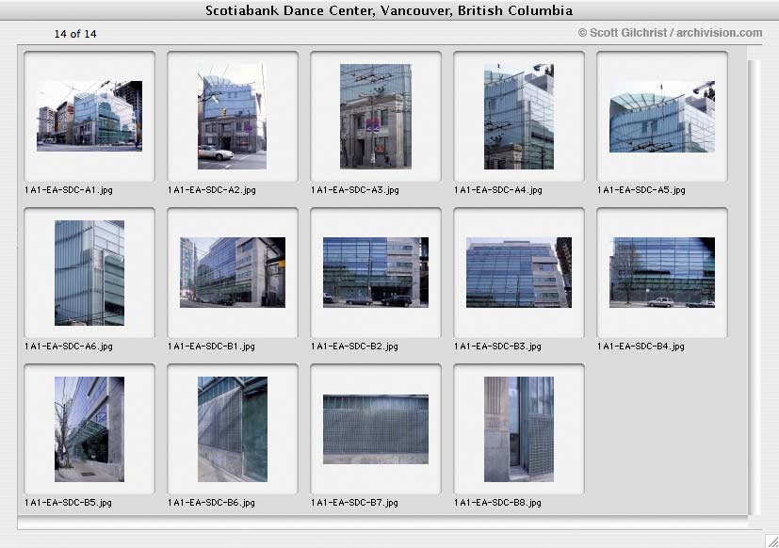Image resolution: width=779 pixels, height=548 pixels.
Task: Click the file name label 1A1-EA-SDC-A2.jpg
Action: click(212, 190)
